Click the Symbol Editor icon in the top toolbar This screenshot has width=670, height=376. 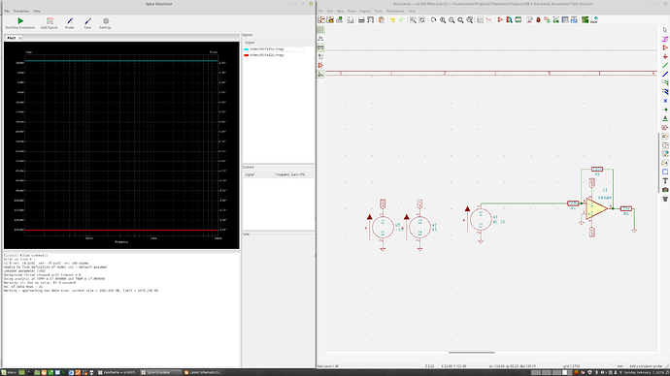(500, 20)
